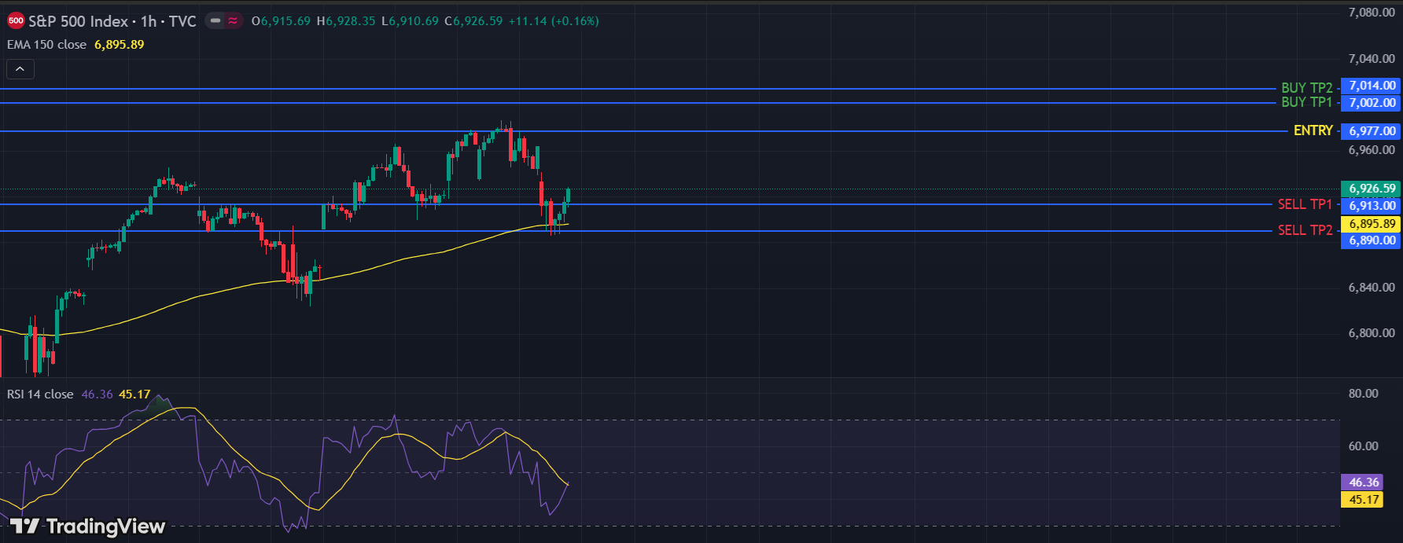Click the pink wavy data-delay indicator icon
The image size is (1403, 543).
(233, 21)
